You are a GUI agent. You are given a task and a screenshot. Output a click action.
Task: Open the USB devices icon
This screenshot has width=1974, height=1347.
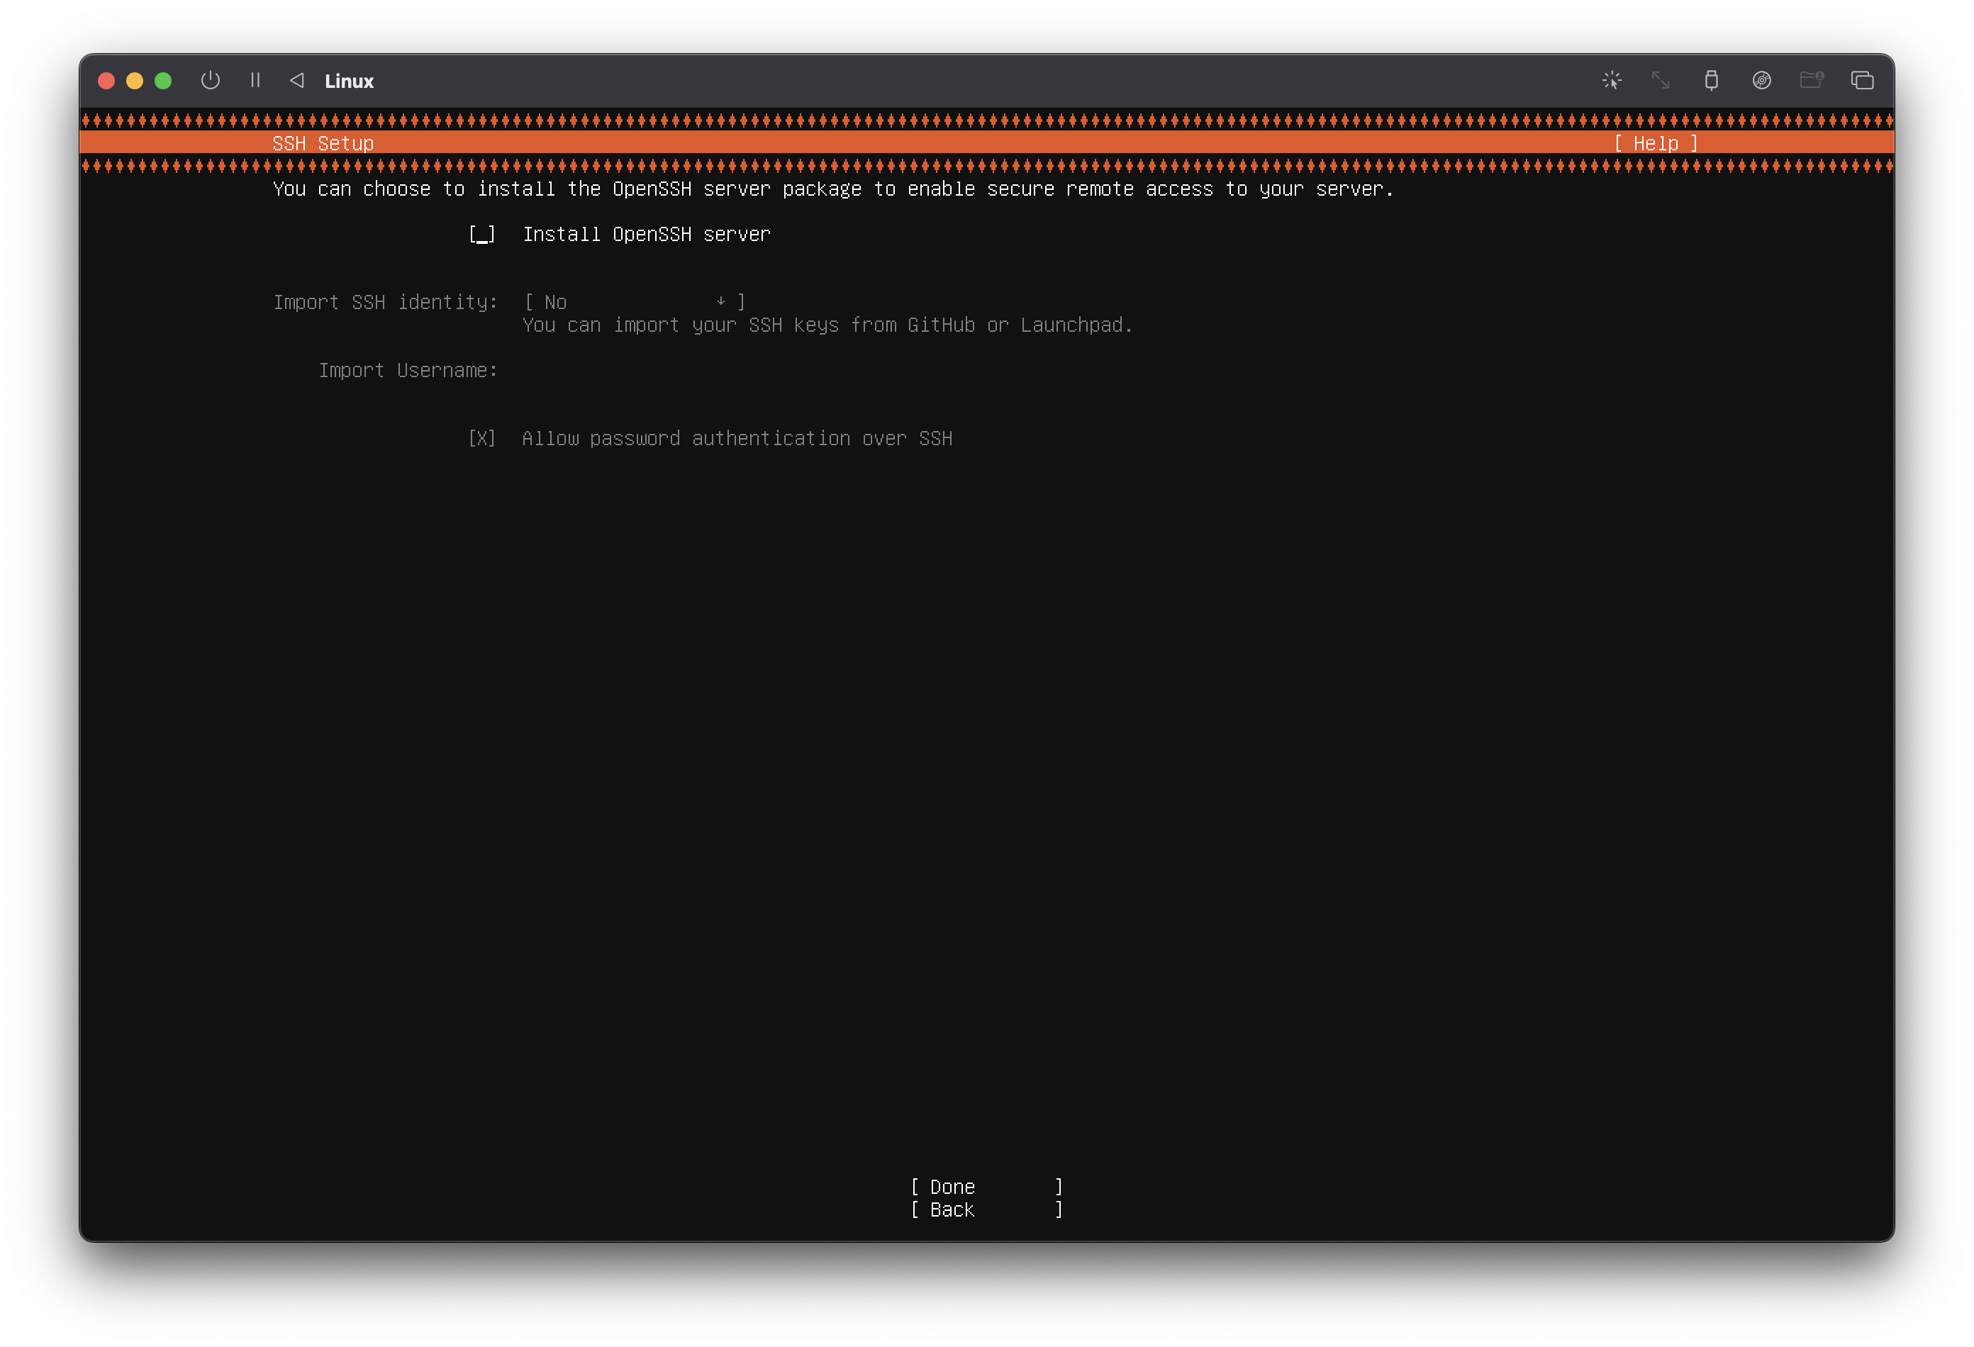(x=1711, y=81)
